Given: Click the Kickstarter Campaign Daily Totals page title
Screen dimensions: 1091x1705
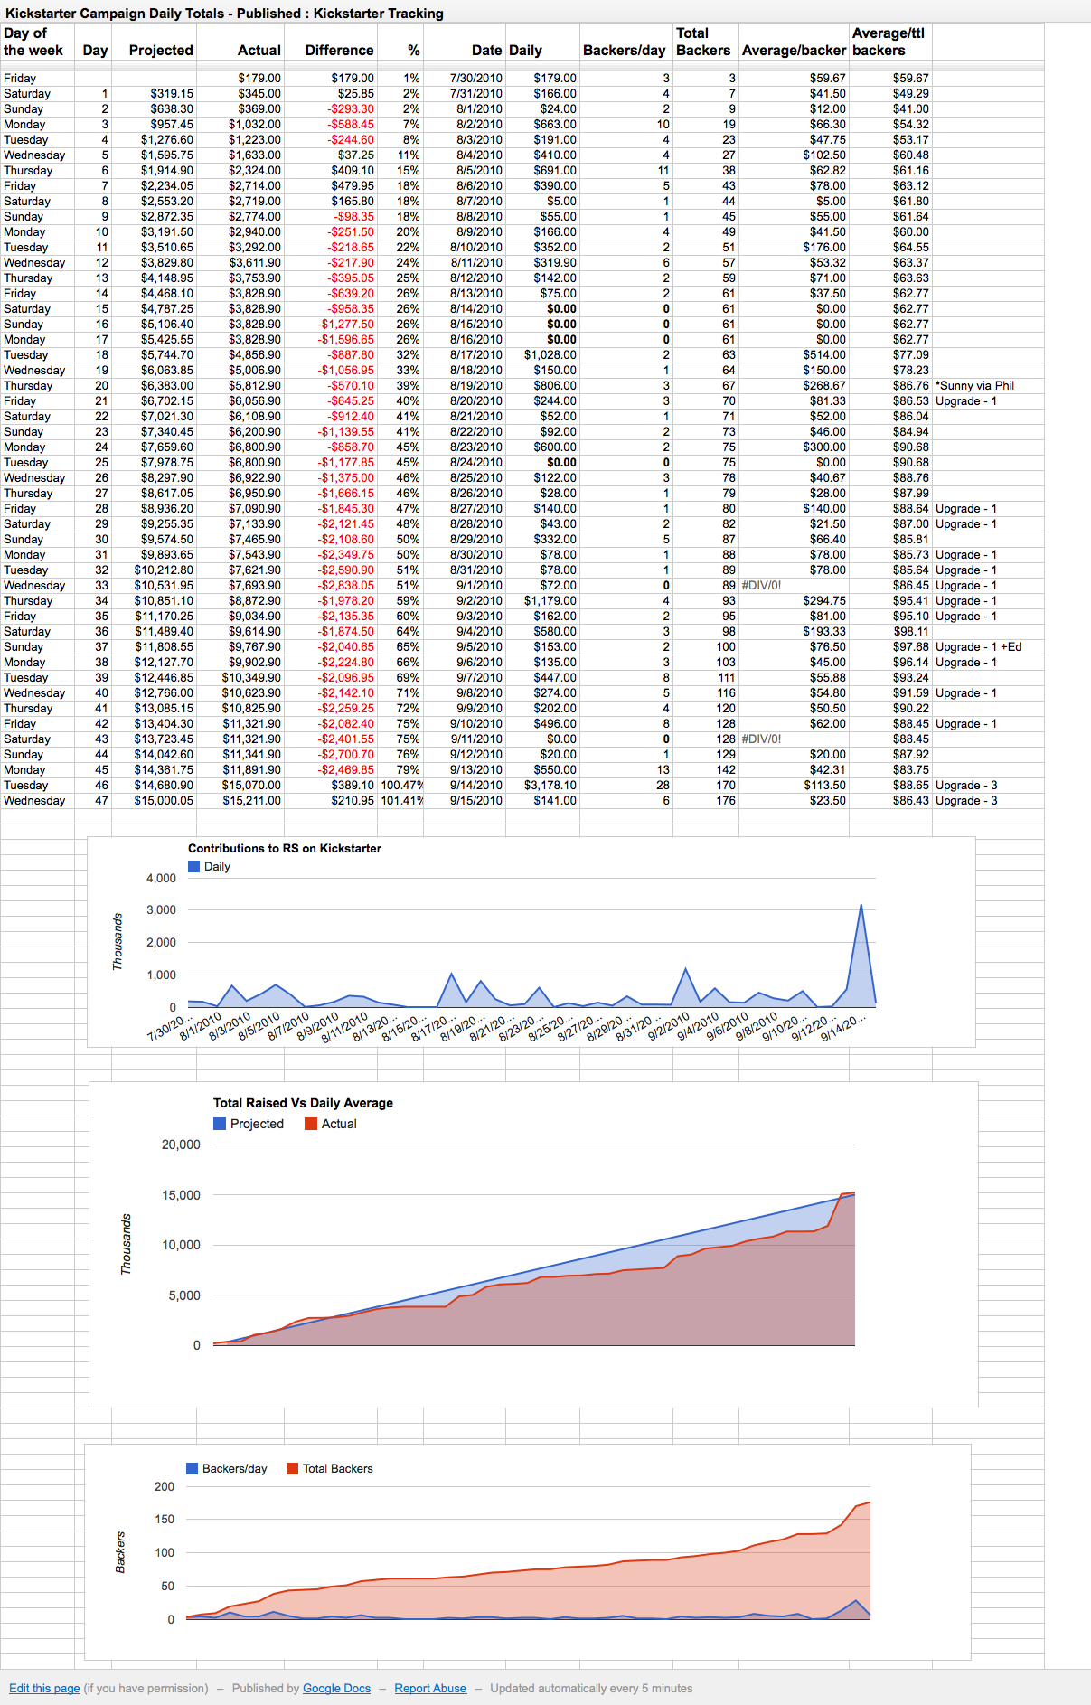Looking at the screenshot, I should (224, 14).
